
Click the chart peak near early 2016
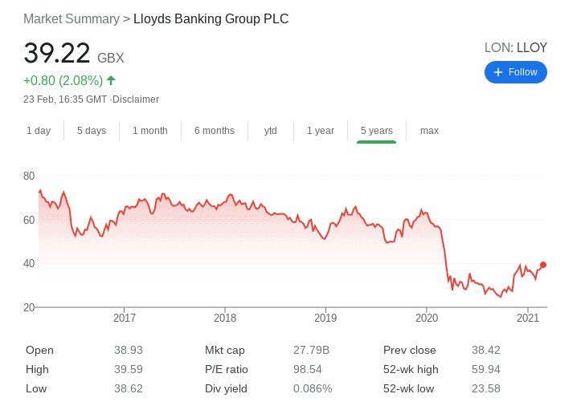point(40,190)
